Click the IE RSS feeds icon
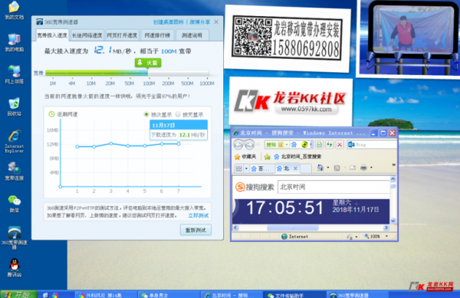Viewport: 460px width, 298px height. (x=337, y=168)
